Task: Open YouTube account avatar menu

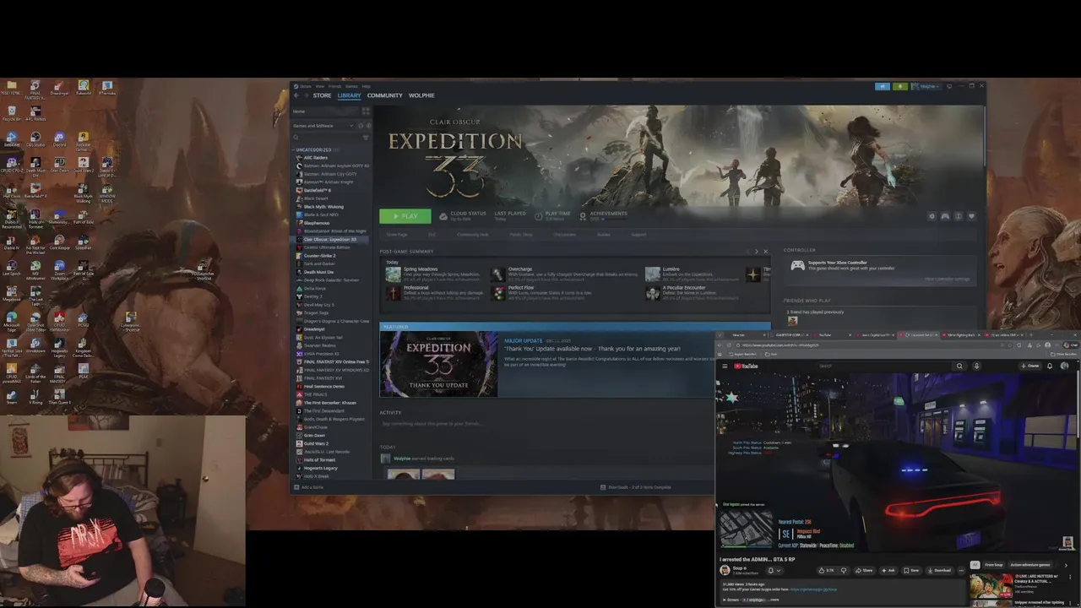Action: [x=1064, y=366]
